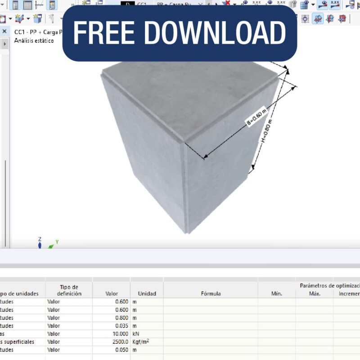Click the Mín. column header
This screenshot has width=360, height=360.
click(x=277, y=293)
